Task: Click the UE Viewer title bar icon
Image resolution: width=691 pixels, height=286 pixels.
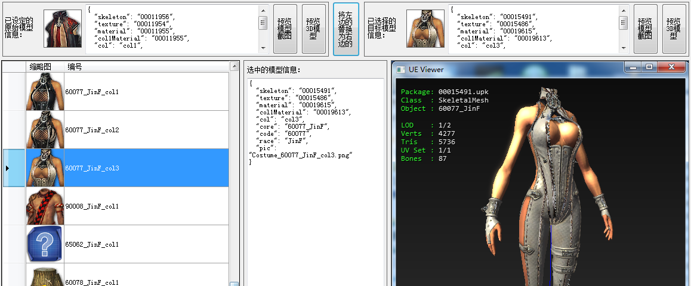Action: click(x=400, y=70)
